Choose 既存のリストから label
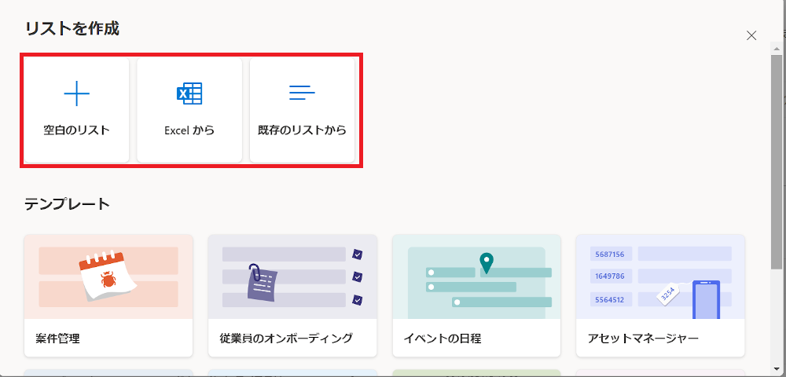Screen dimensions: 786x377 (303, 130)
